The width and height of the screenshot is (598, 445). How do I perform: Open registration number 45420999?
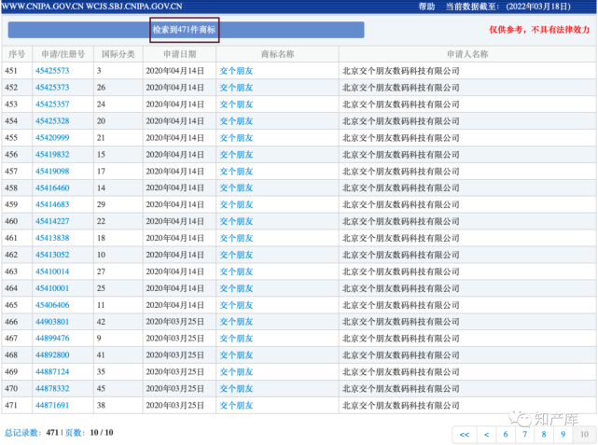click(52, 138)
